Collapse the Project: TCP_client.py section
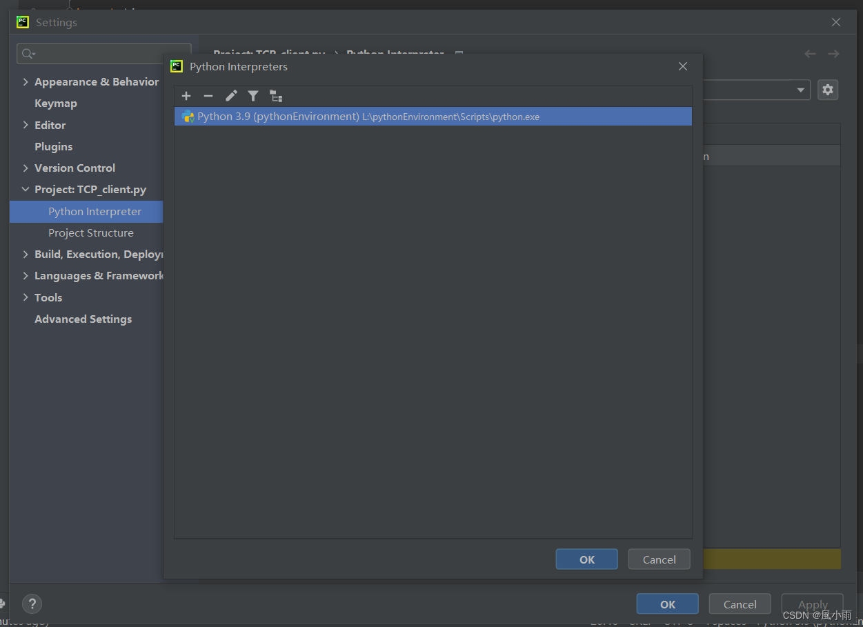The image size is (863, 627). coord(26,190)
